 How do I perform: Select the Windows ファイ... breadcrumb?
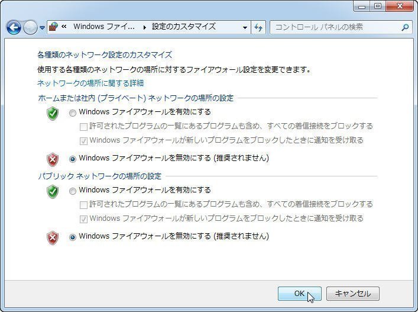pos(104,27)
